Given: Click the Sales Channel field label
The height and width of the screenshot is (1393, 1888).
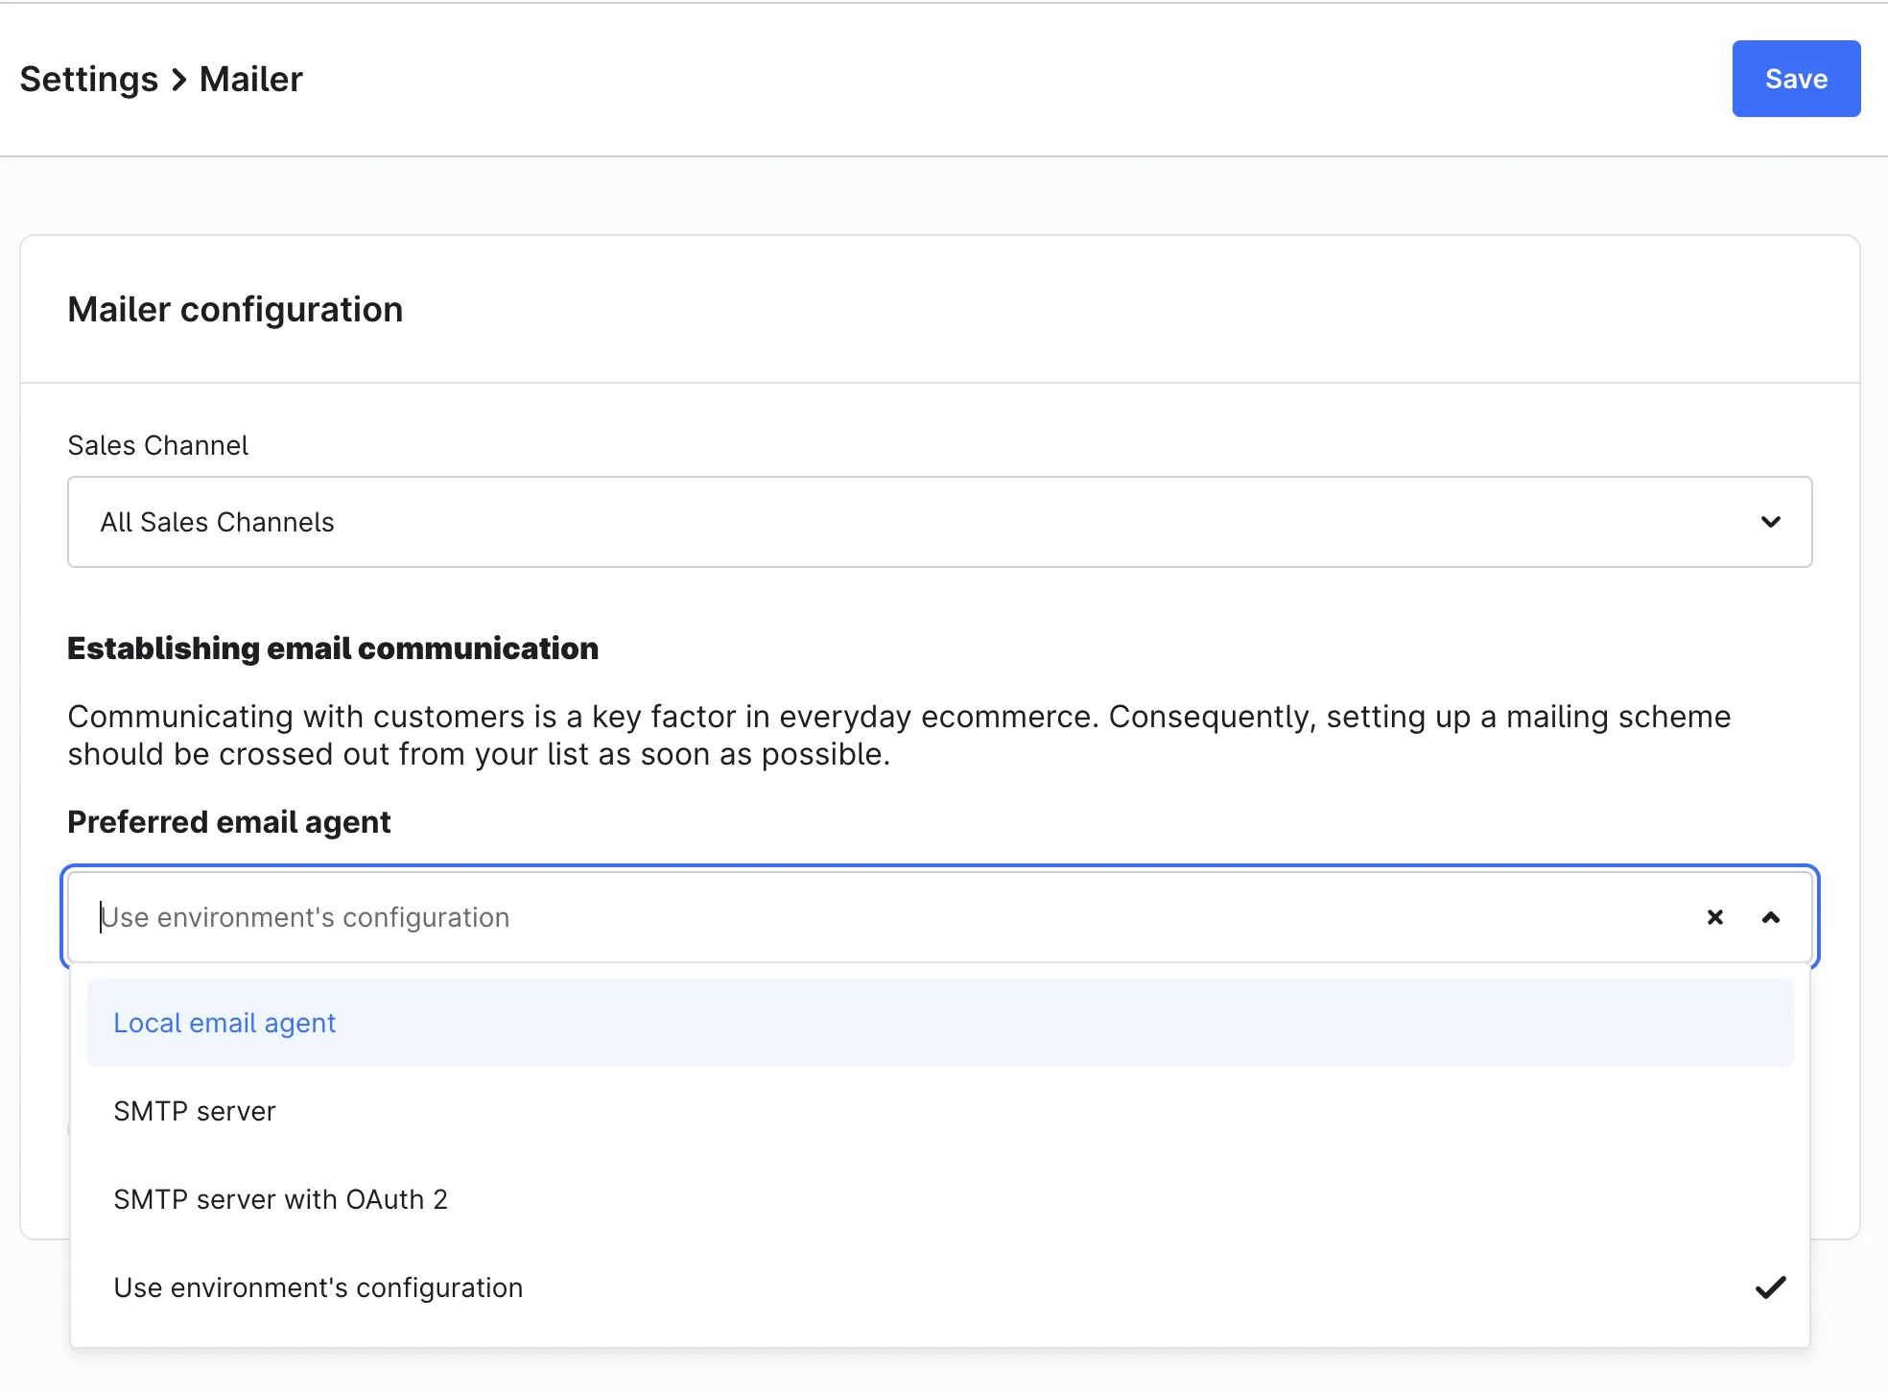Looking at the screenshot, I should pyautogui.click(x=157, y=445).
